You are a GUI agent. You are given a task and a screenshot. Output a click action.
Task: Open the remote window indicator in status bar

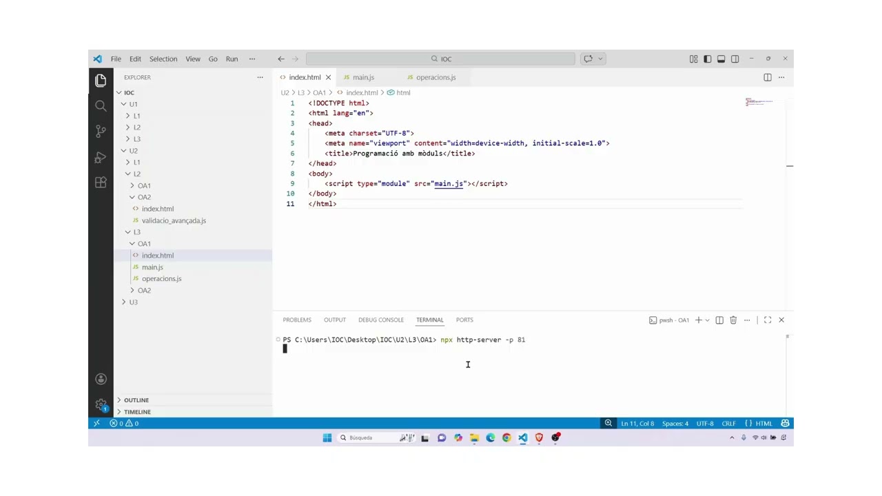96,423
